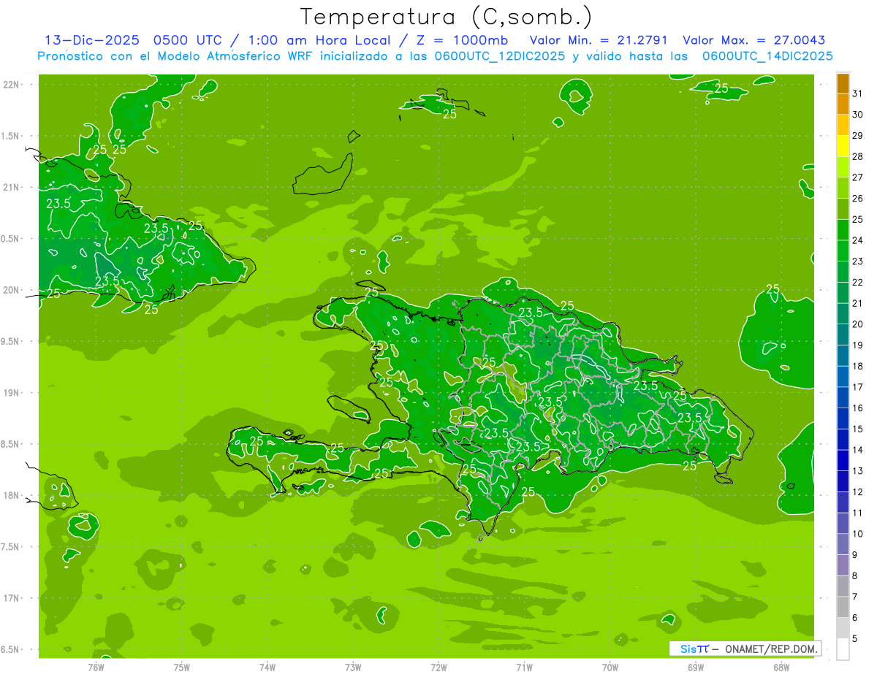Click the 31 value on the color scale

tap(857, 93)
